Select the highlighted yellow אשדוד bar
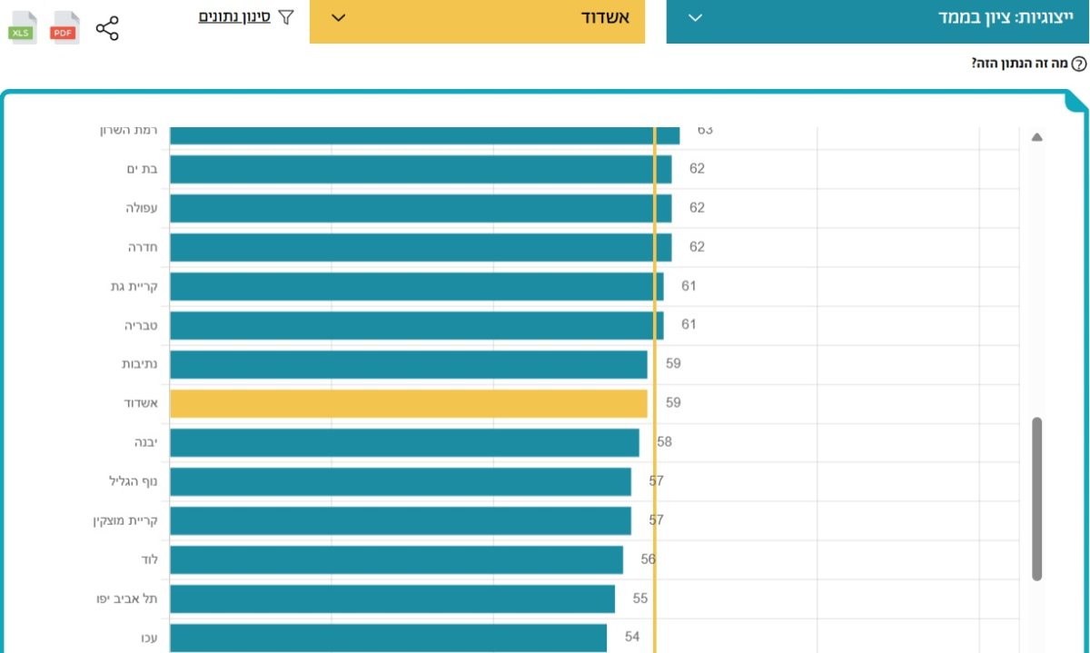The image size is (1090, 653). [408, 403]
